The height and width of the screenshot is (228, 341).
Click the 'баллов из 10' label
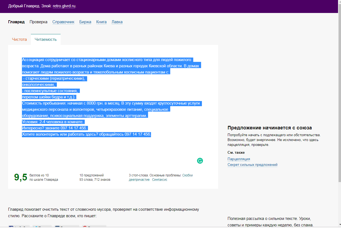pyautogui.click(x=39, y=175)
